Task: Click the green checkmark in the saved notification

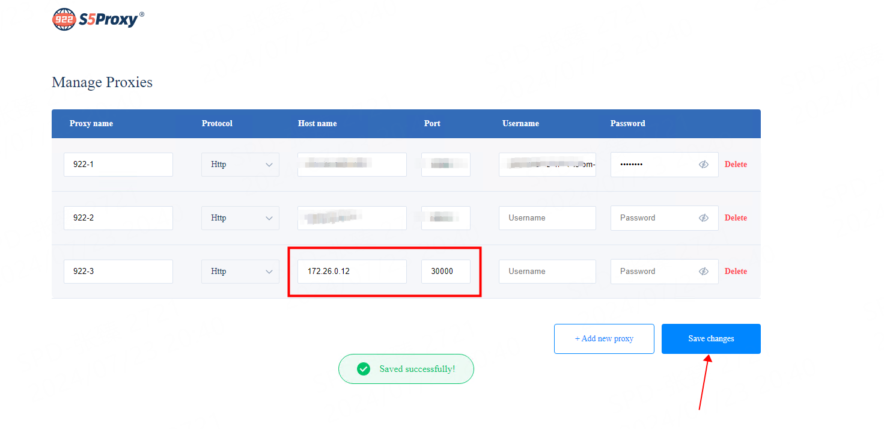Action: click(364, 369)
